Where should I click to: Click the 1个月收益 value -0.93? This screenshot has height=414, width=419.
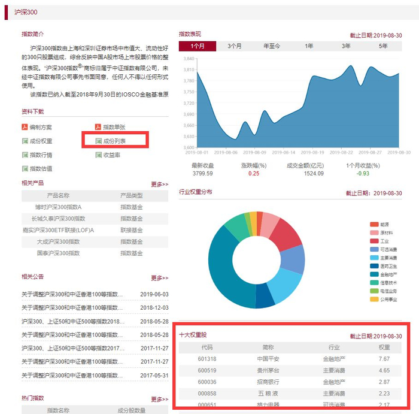point(363,173)
